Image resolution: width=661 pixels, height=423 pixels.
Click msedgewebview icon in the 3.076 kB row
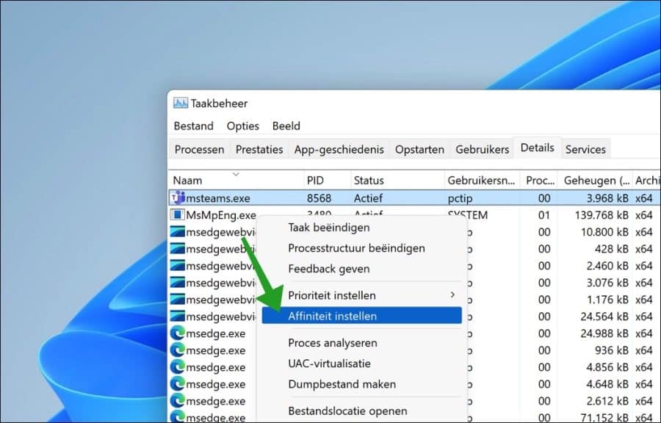pyautogui.click(x=178, y=282)
